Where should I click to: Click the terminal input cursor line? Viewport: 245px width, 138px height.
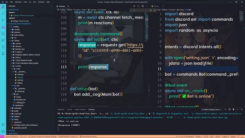click(x=58, y=129)
